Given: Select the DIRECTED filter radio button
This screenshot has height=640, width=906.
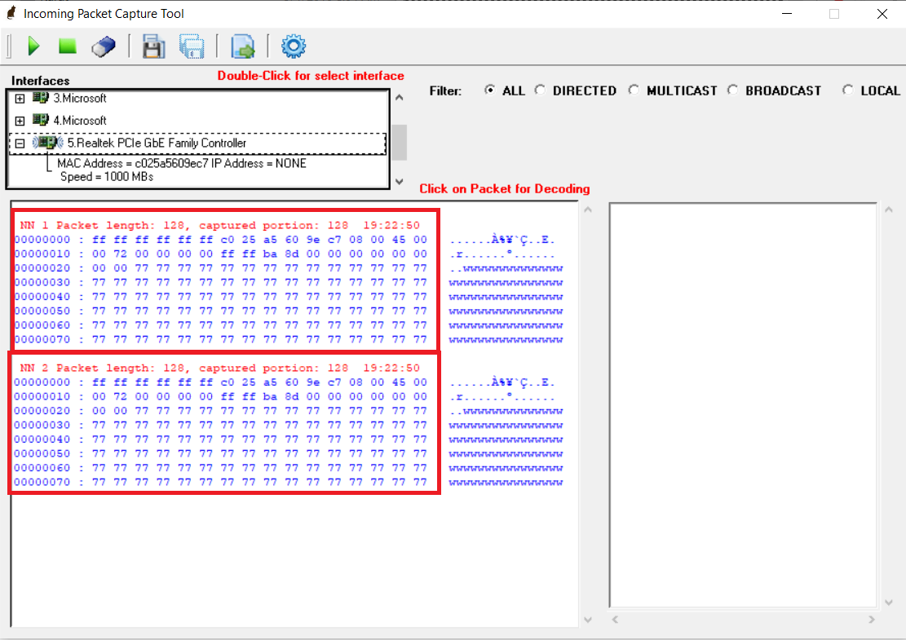Looking at the screenshot, I should [x=540, y=90].
